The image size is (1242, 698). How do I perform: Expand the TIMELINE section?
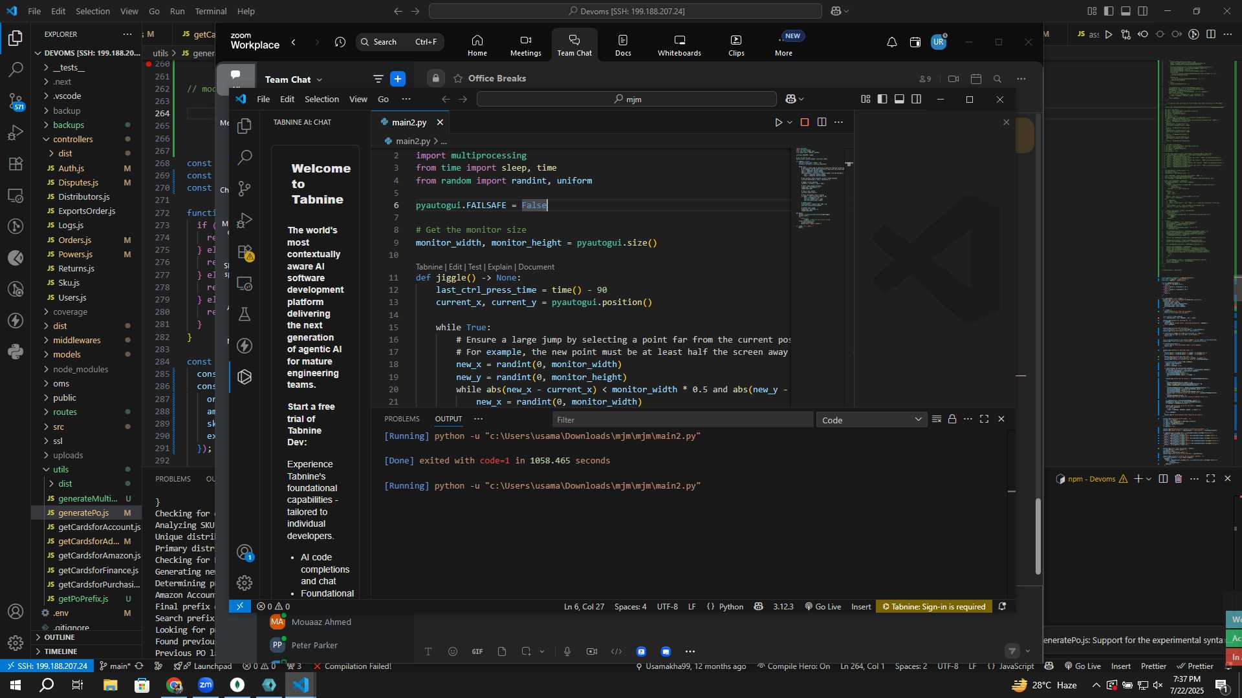click(x=61, y=651)
